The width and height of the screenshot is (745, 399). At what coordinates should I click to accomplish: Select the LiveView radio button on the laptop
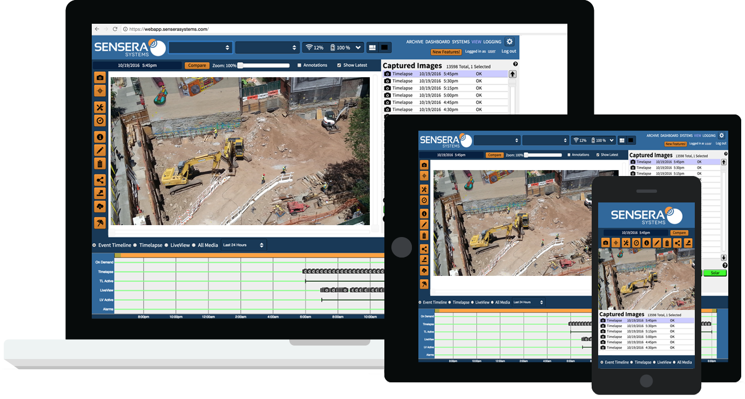[x=166, y=245]
